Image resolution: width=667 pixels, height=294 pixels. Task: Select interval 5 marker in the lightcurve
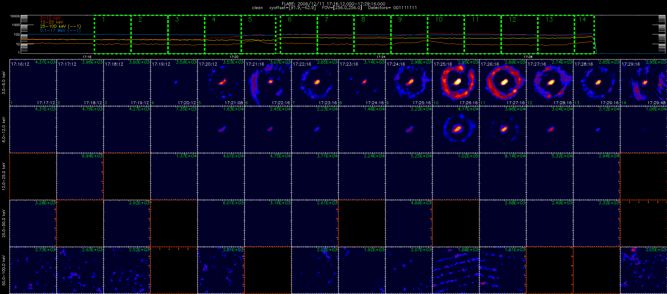pos(250,19)
